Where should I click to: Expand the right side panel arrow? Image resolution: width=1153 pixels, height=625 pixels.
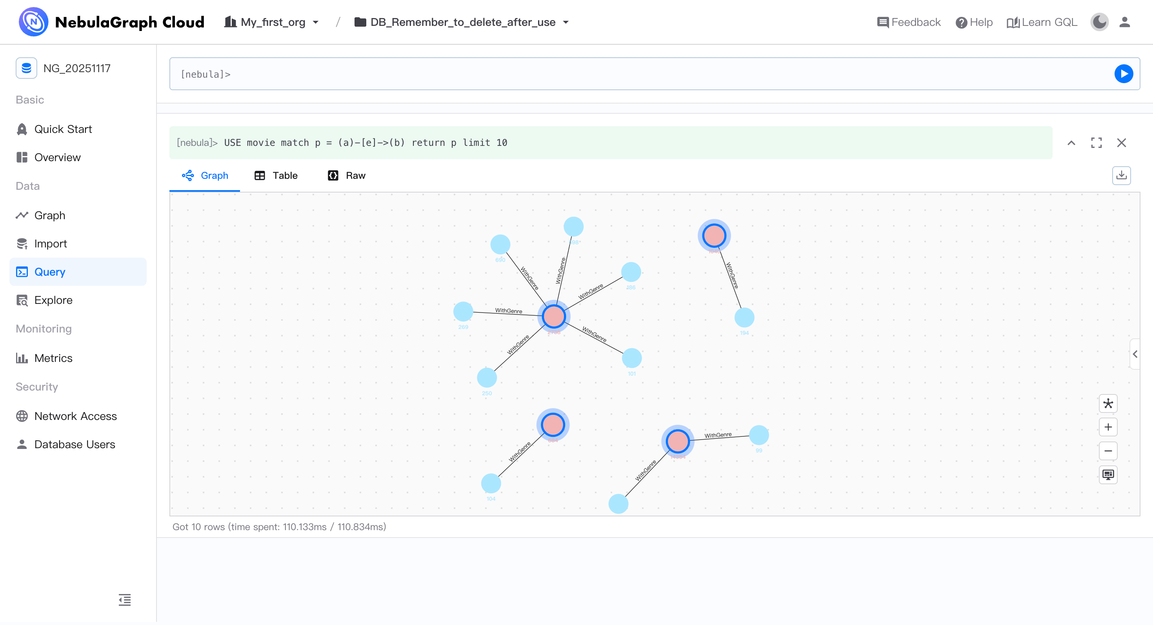[1135, 354]
